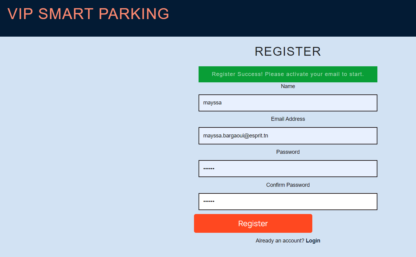Submit the form via the Register button
The width and height of the screenshot is (416, 257).
tap(253, 223)
